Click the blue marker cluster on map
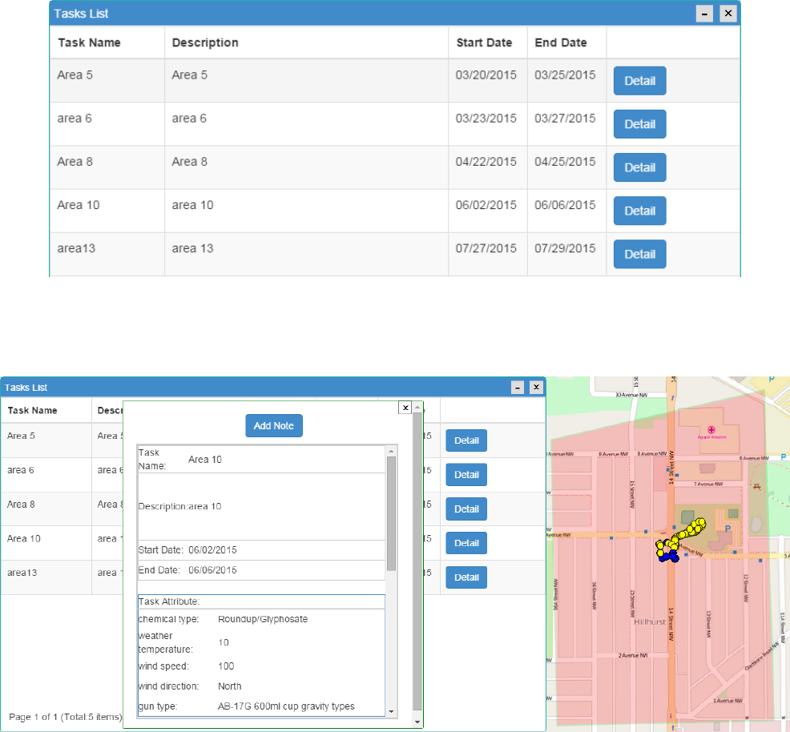 (x=669, y=557)
